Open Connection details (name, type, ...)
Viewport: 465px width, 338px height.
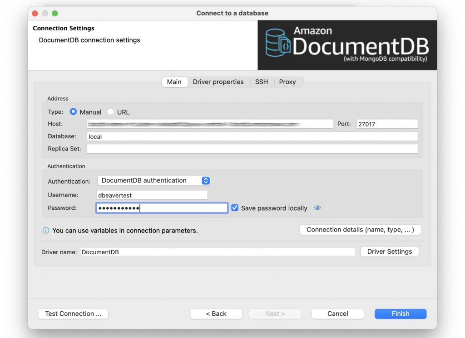(x=360, y=230)
